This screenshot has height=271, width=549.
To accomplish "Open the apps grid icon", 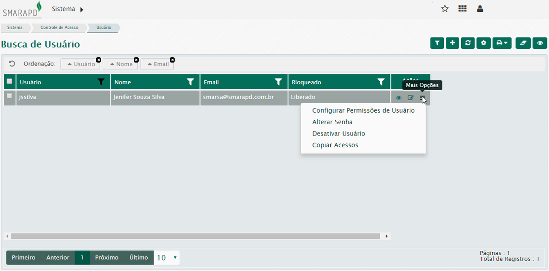I will pyautogui.click(x=462, y=9).
